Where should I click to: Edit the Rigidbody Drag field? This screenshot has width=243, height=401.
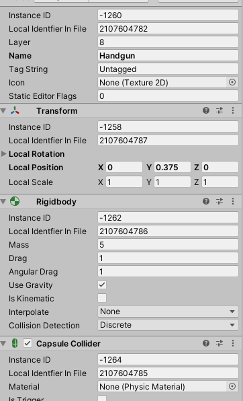(168, 258)
